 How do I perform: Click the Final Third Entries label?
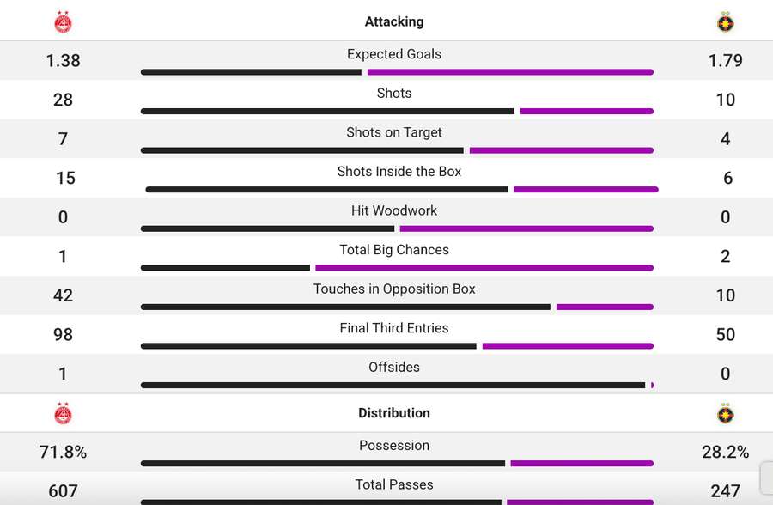click(394, 328)
